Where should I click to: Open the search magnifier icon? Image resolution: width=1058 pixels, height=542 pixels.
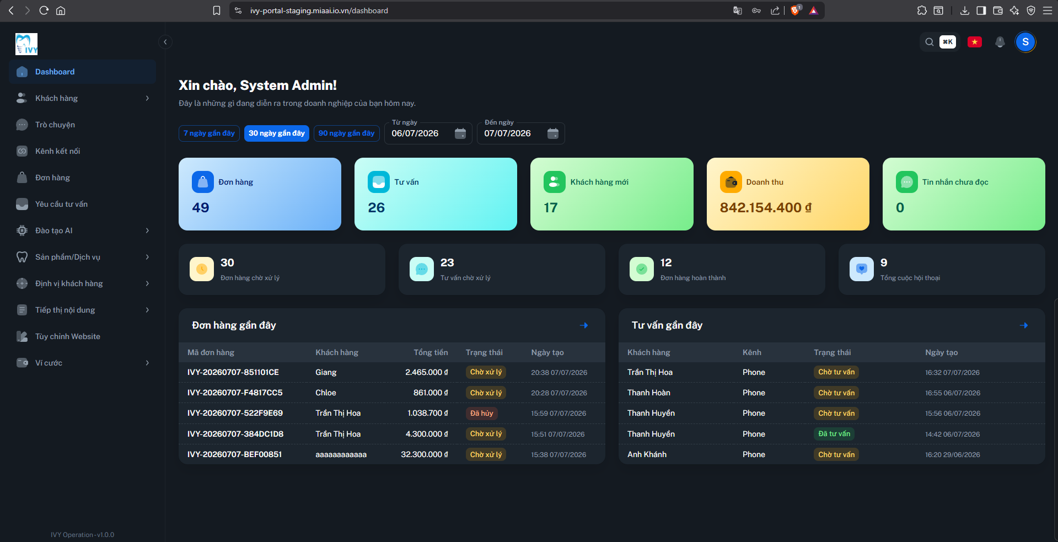[930, 42]
